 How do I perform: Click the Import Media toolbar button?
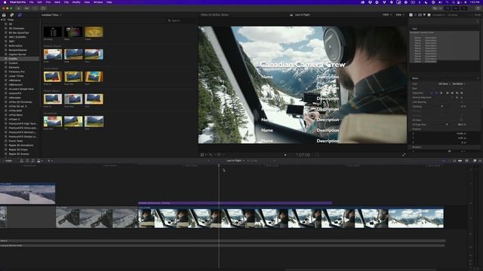tap(18, 8)
